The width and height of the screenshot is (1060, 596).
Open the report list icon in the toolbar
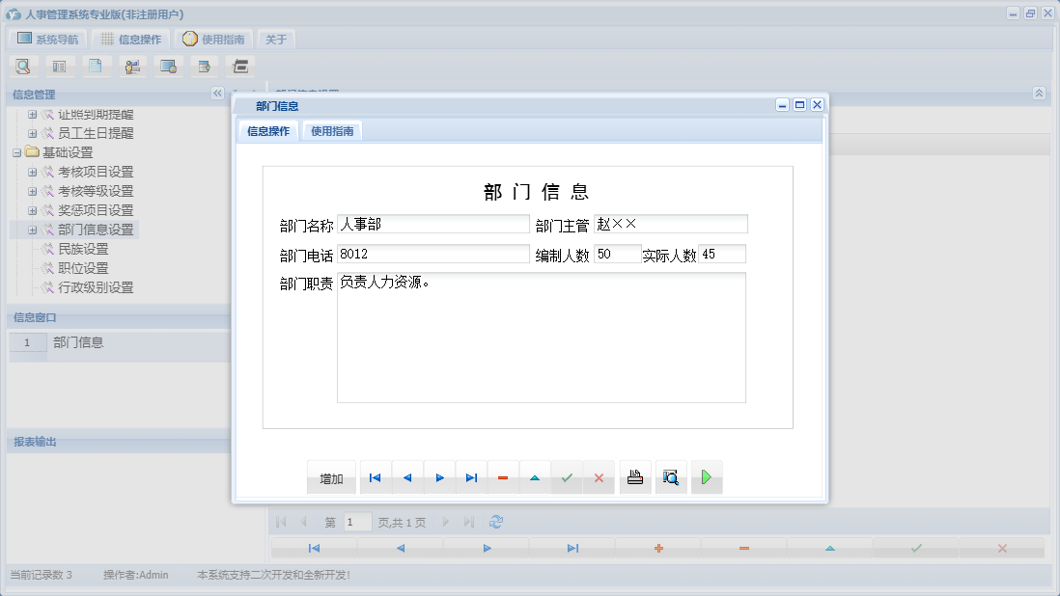[59, 66]
